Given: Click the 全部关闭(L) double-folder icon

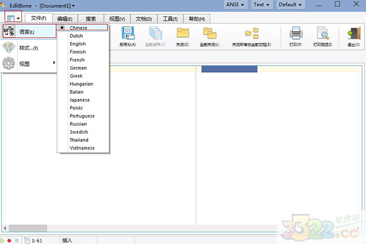Looking at the screenshot, I should coord(210,33).
